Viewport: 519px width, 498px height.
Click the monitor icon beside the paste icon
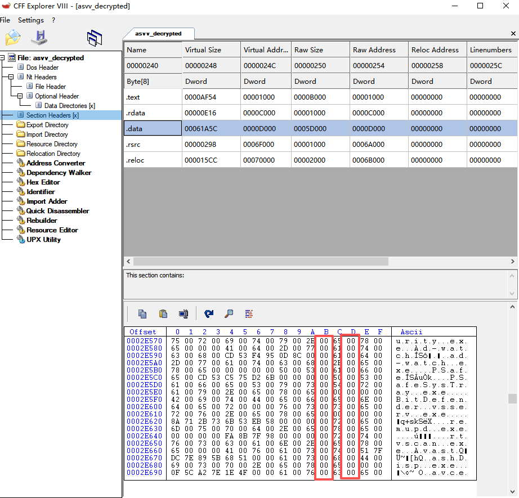(x=184, y=313)
